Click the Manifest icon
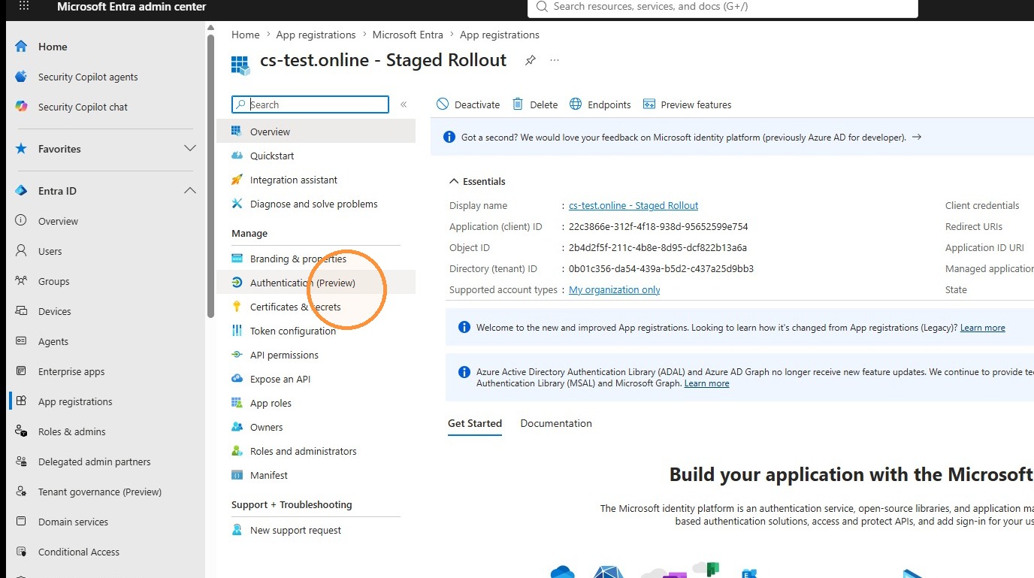Viewport: 1034px width, 578px height. tap(237, 475)
